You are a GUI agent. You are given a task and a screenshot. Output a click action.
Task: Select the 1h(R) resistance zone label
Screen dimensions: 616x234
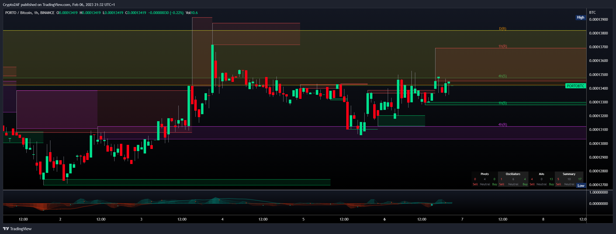tap(502, 46)
